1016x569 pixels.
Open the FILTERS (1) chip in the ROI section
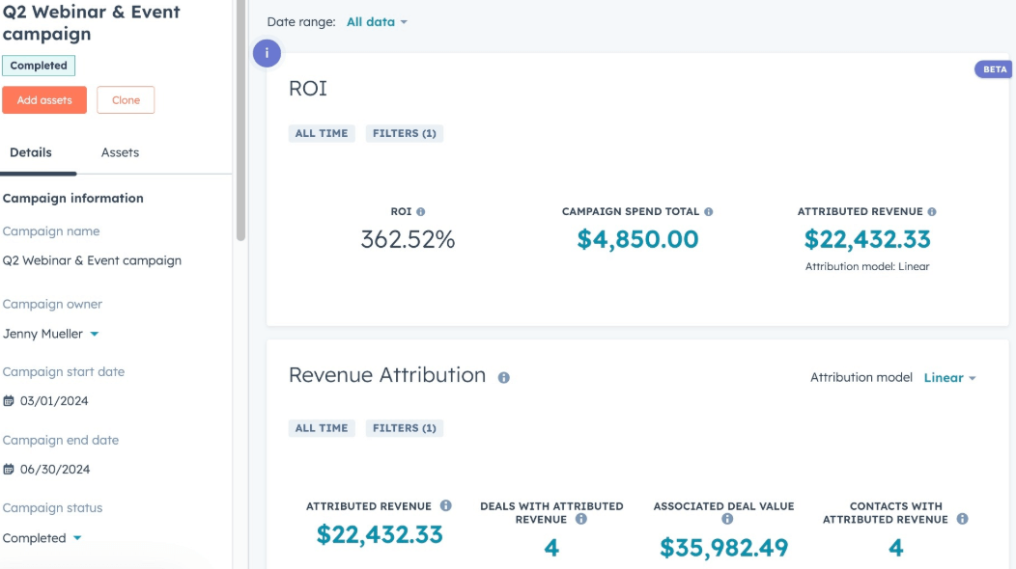click(x=405, y=133)
